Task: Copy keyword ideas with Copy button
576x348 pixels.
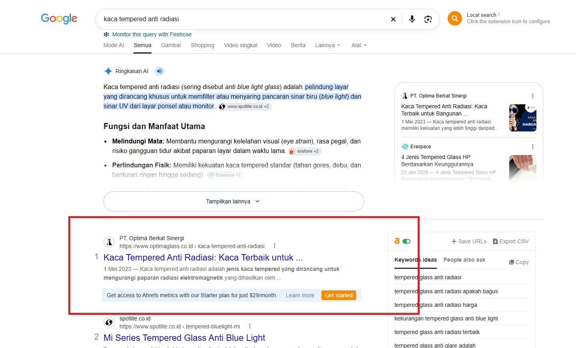Action: (519, 262)
